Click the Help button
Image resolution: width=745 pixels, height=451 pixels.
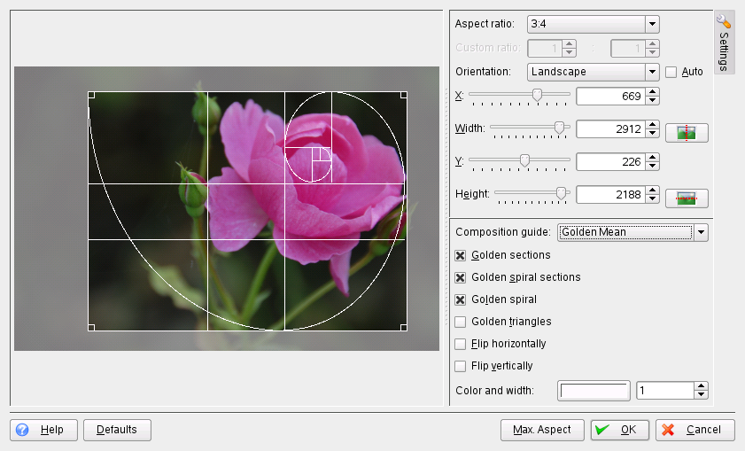pyautogui.click(x=43, y=430)
